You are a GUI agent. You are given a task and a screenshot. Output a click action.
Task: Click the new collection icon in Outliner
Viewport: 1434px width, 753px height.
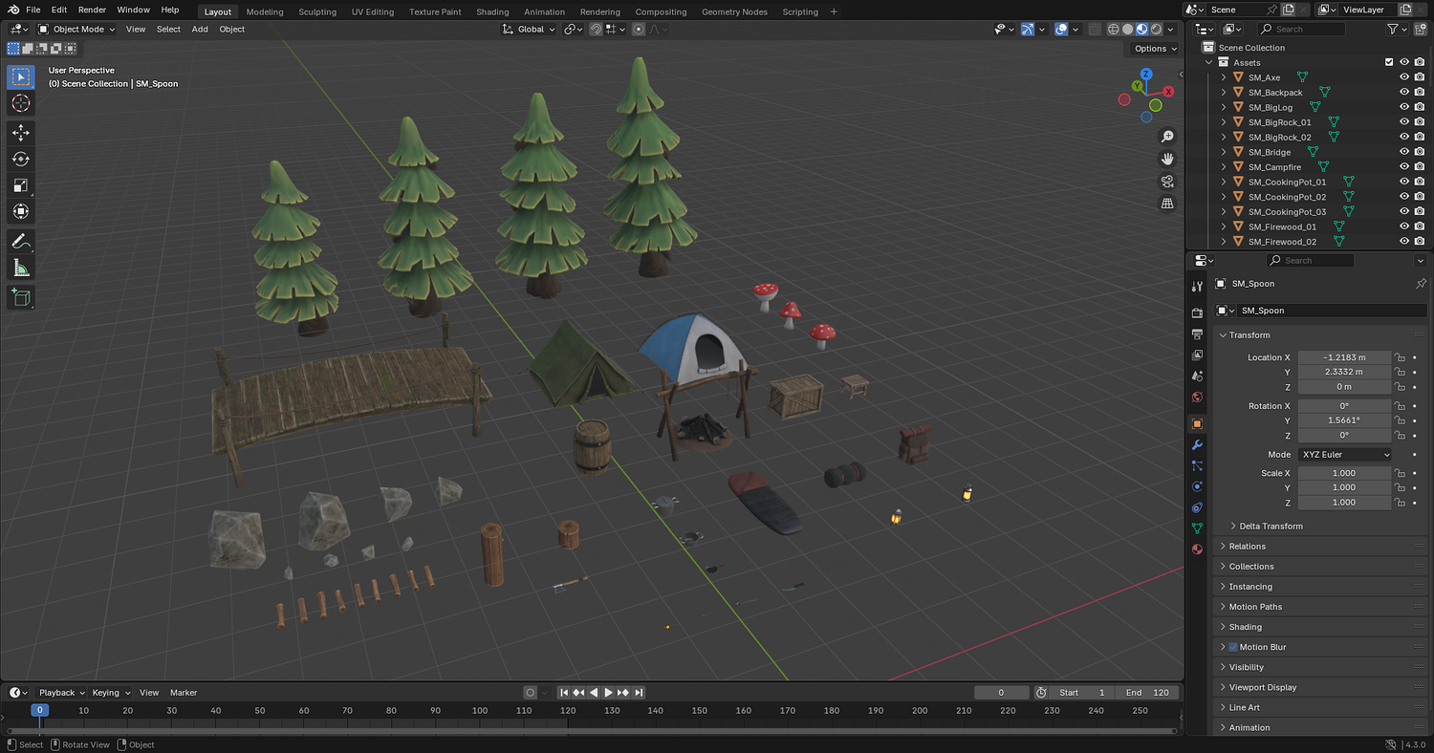pyautogui.click(x=1420, y=30)
